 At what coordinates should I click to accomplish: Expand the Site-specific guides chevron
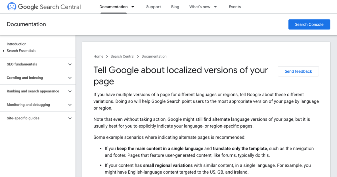[x=70, y=118]
